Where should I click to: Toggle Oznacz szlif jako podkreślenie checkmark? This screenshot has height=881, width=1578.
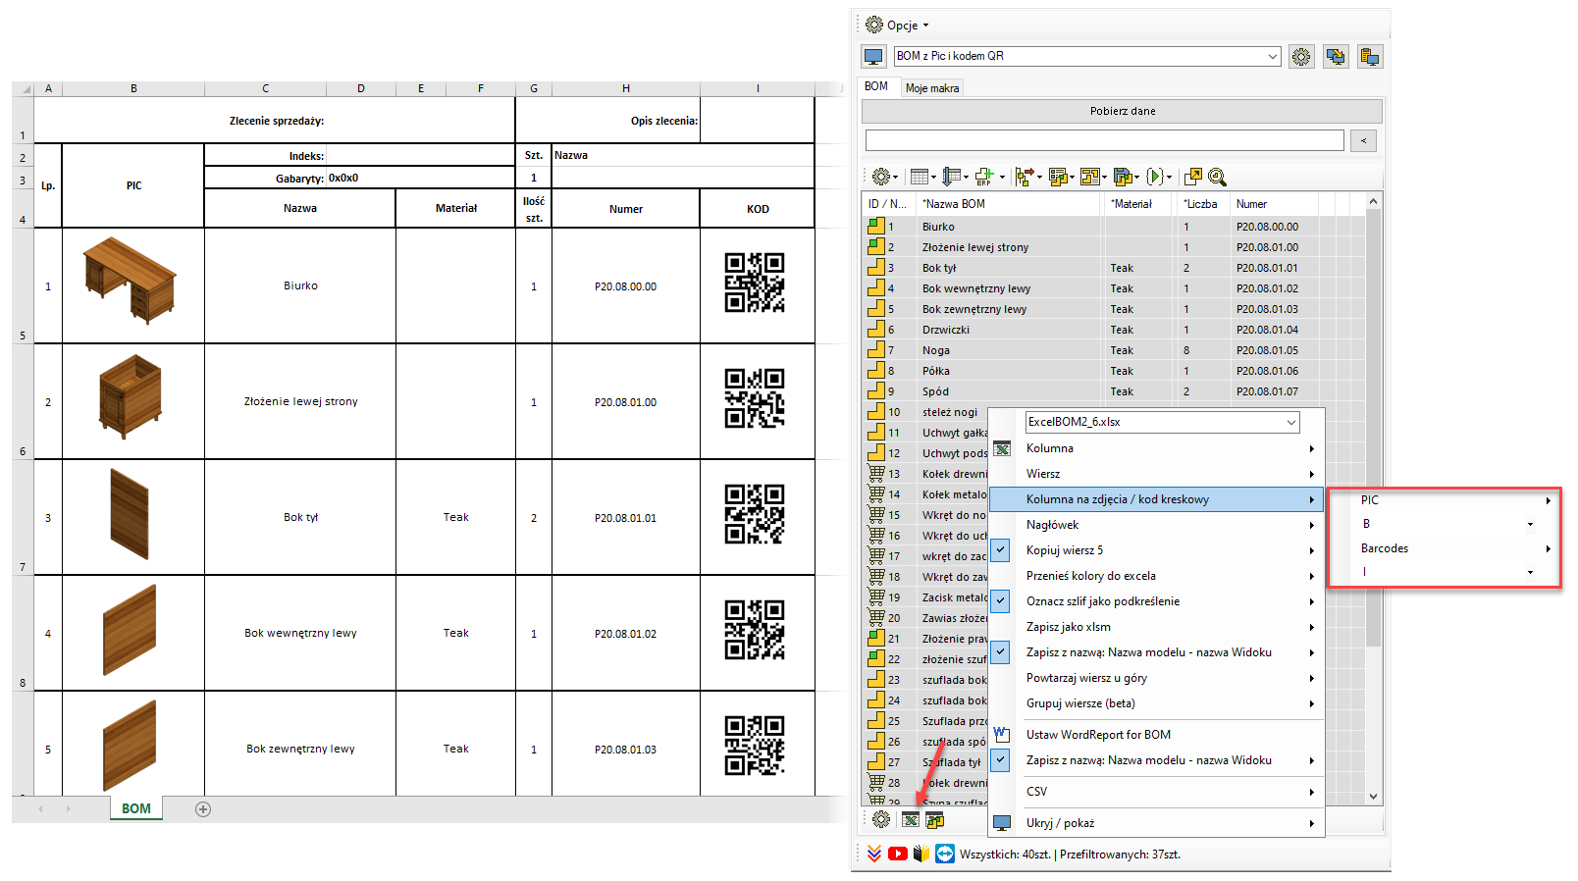tap(1001, 601)
